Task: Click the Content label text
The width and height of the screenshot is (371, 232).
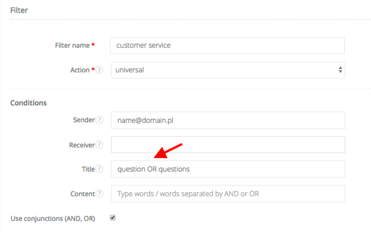Action: (82, 193)
